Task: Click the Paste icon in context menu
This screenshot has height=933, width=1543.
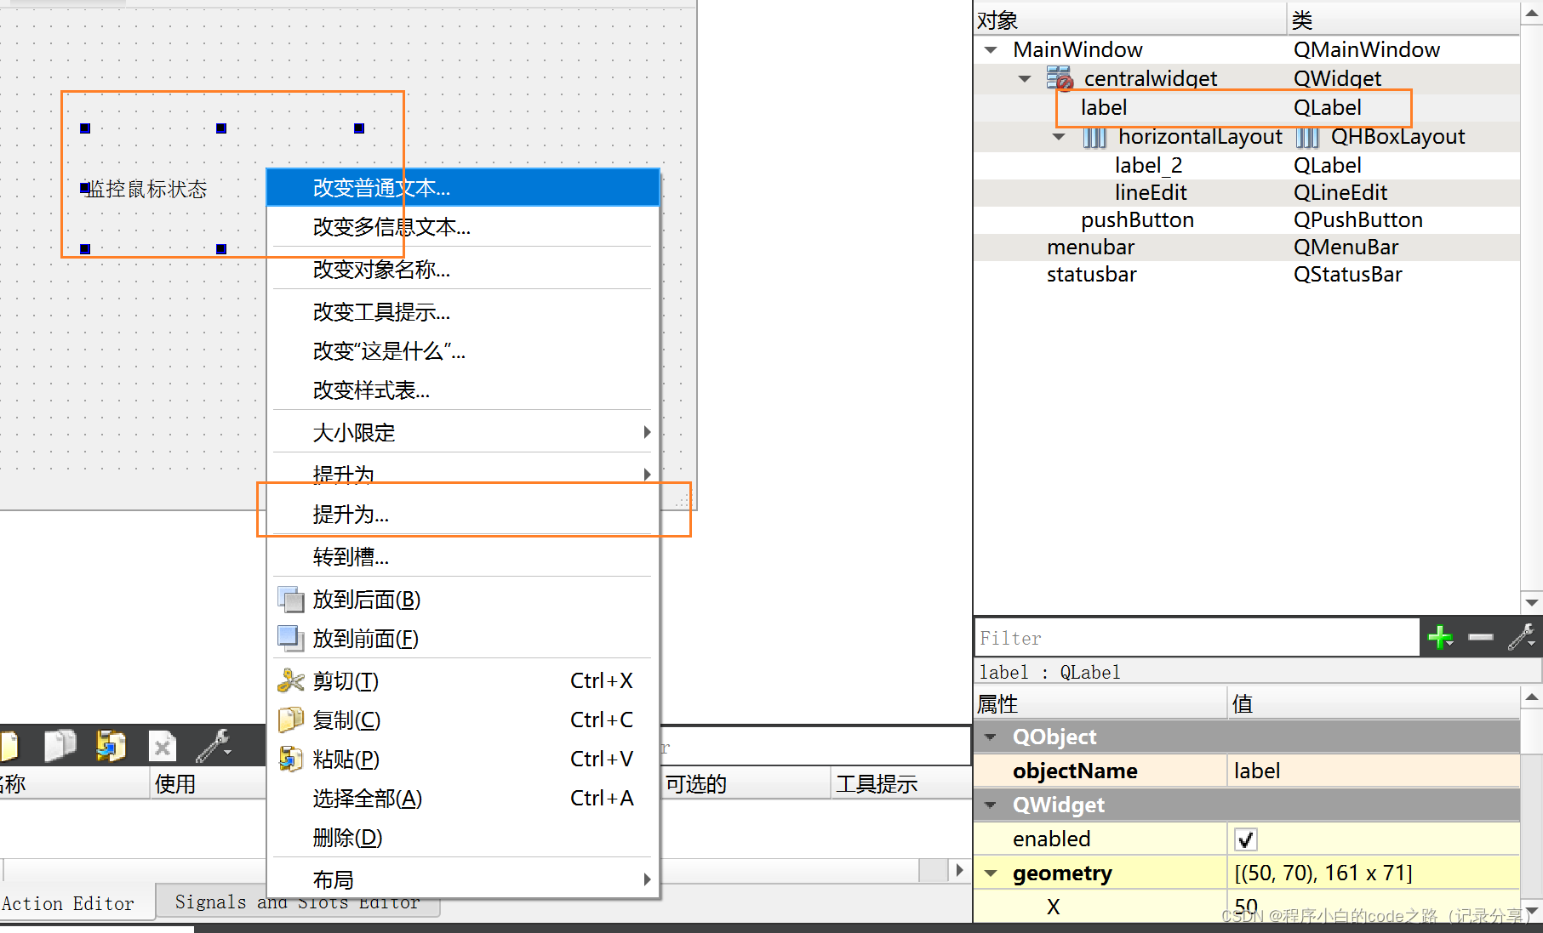Action: (290, 759)
